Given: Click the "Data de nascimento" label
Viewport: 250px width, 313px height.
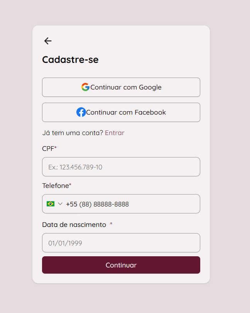Looking at the screenshot, I should [74, 225].
